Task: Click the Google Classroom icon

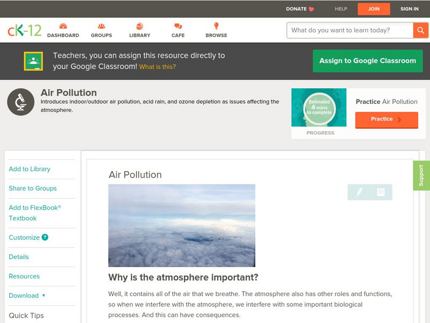Action: point(33,61)
